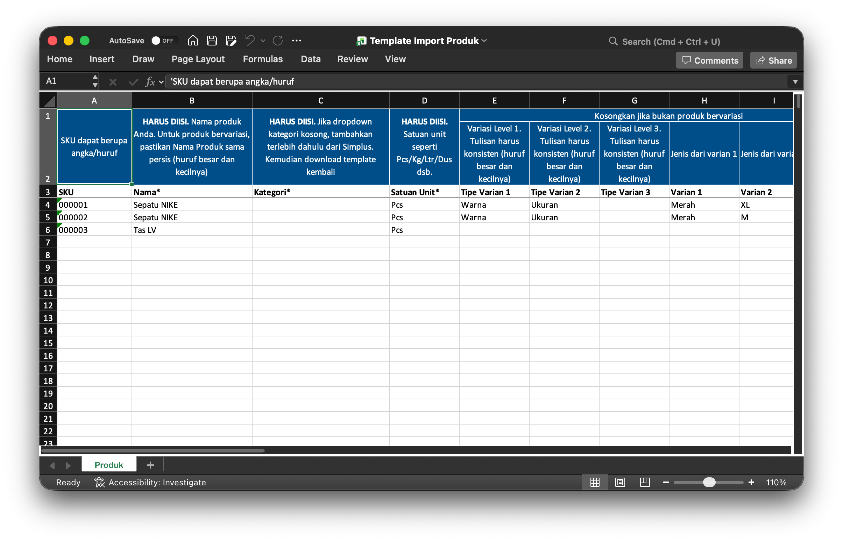This screenshot has height=542, width=843.
Task: Open the Template Import Produk title dropdown
Action: 484,41
